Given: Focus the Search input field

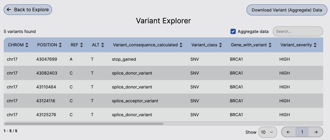Looking at the screenshot, I should (x=298, y=31).
